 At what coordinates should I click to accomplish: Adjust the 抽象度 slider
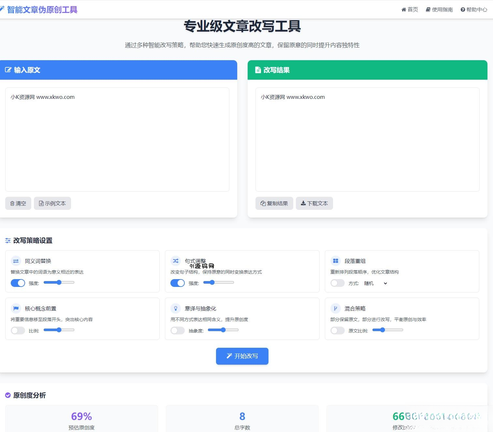tap(223, 330)
